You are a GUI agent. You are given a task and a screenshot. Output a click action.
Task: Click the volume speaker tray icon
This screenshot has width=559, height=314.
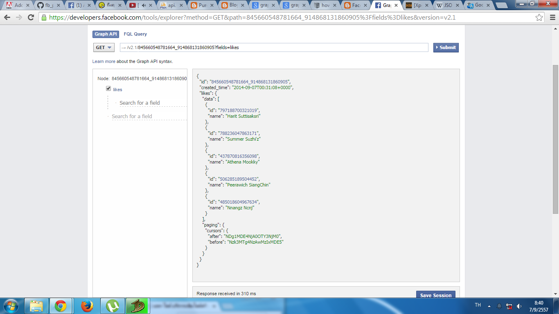[519, 306]
